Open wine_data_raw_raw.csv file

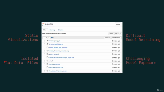pos(56,67)
